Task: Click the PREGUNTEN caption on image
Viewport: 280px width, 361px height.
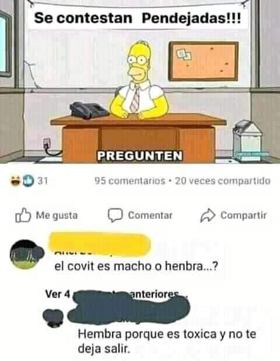Action: click(x=140, y=155)
